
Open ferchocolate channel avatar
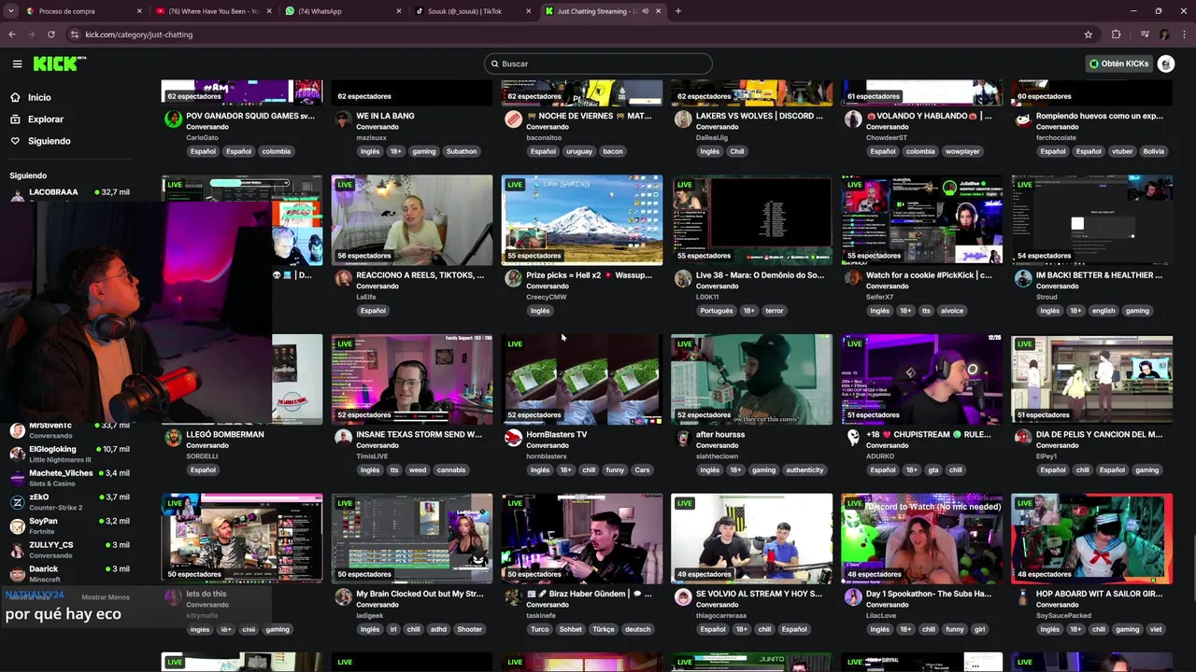pyautogui.click(x=1023, y=119)
